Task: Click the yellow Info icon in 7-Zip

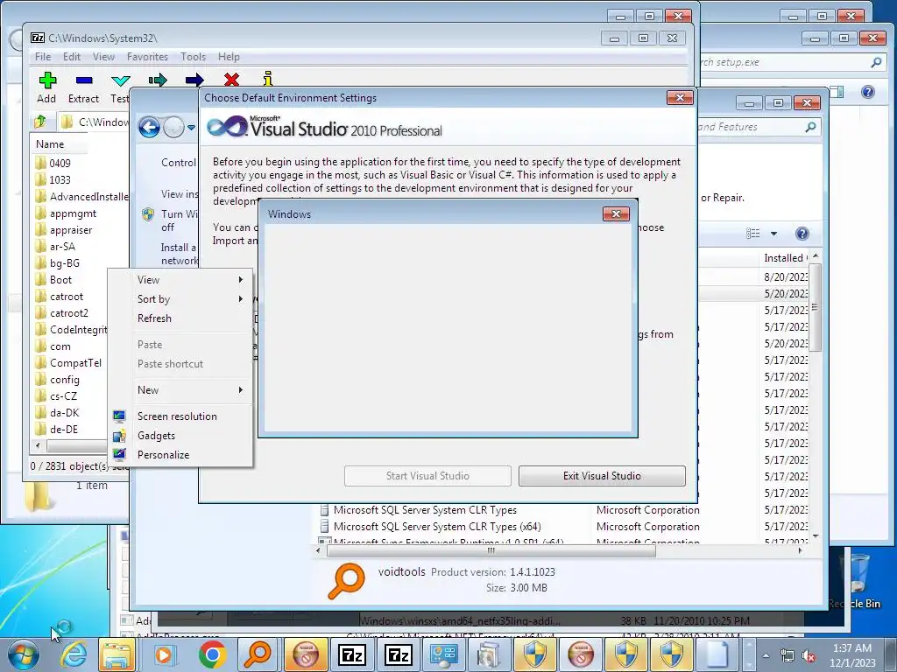Action: pos(268,79)
